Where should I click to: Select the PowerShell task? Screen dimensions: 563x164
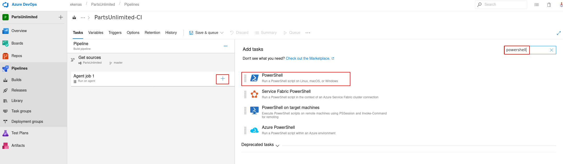[296, 79]
